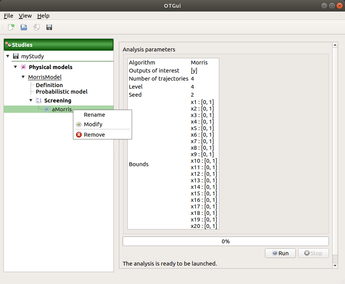The image size is (345, 284).
Task: Choose Modify from the context menu
Action: click(x=93, y=124)
